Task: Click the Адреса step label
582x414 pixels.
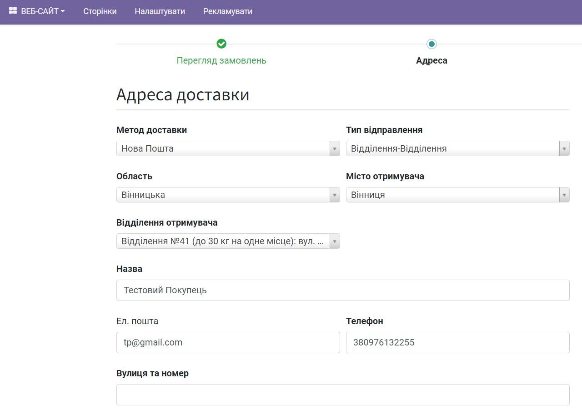Action: click(x=431, y=60)
